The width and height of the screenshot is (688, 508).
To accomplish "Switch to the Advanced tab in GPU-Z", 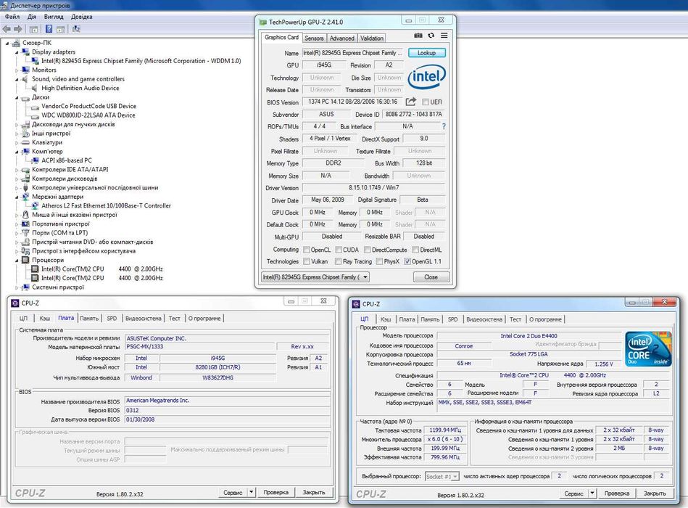I will pyautogui.click(x=341, y=38).
